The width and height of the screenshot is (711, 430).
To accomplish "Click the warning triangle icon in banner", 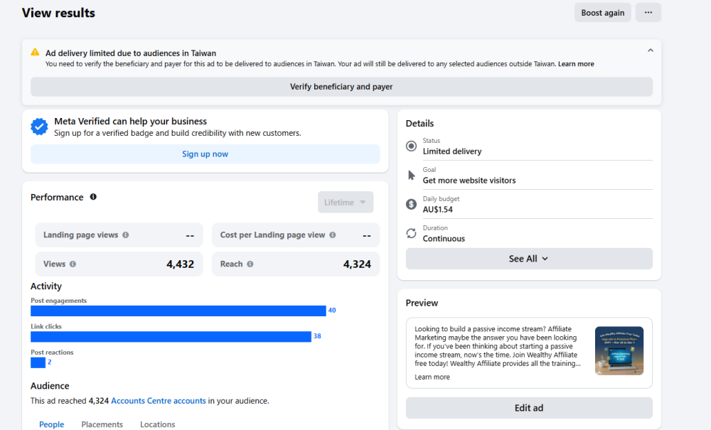I will [x=35, y=53].
